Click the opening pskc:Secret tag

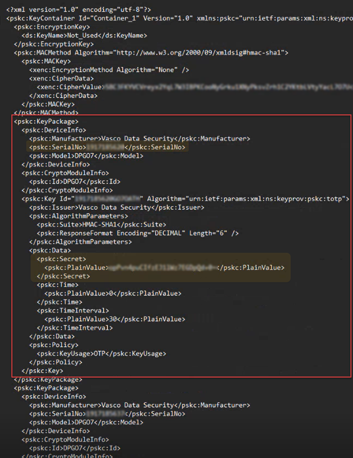[62, 259]
